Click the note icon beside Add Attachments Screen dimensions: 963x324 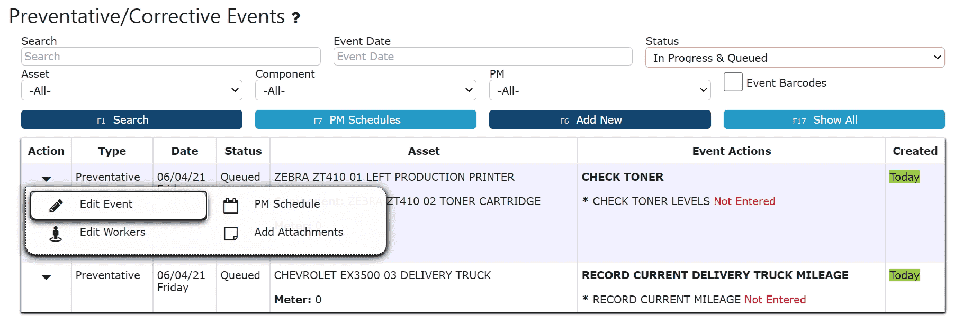pos(231,234)
